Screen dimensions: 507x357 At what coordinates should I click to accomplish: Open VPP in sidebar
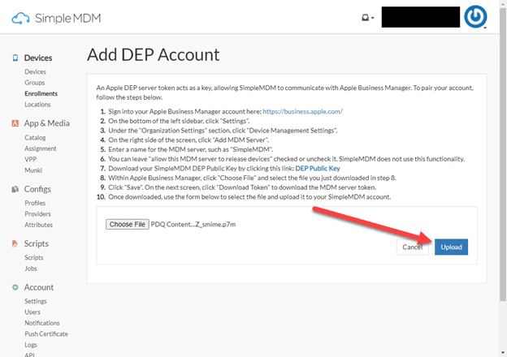pyautogui.click(x=30, y=160)
